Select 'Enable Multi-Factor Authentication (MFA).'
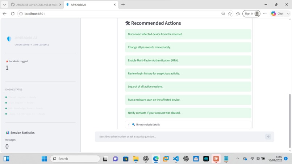 (188, 60)
